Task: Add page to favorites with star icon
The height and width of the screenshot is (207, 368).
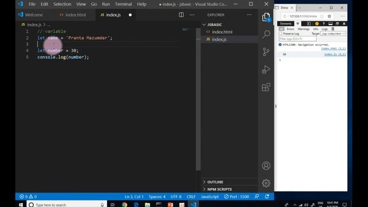Action: pos(329,16)
